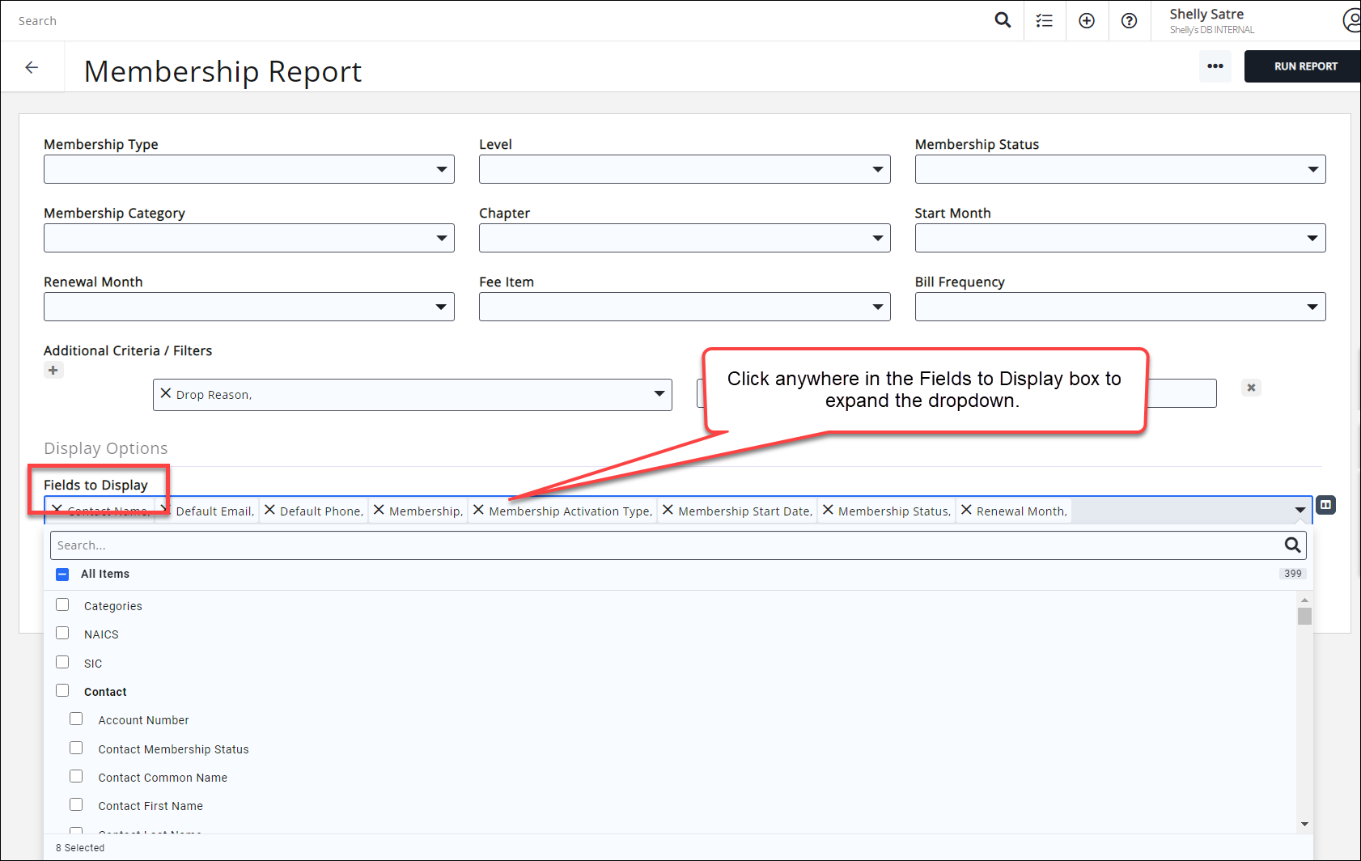This screenshot has height=861, width=1361.
Task: Remove the Drop Reason filter row
Action: point(1251,388)
